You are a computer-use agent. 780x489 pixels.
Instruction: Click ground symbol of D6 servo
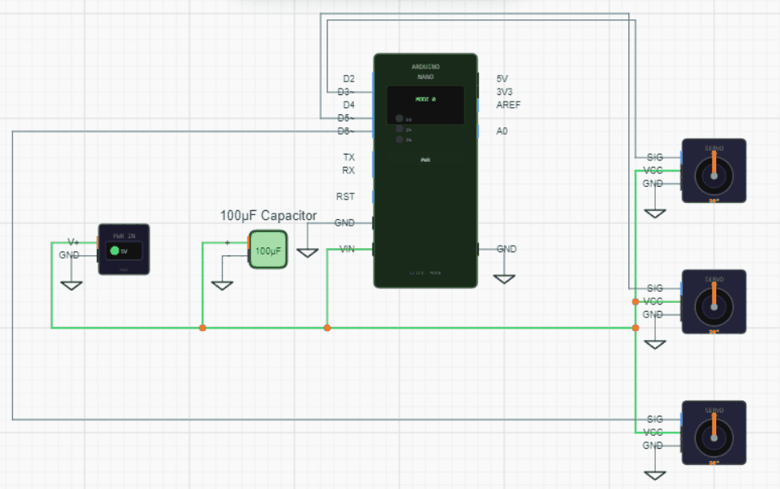655,475
